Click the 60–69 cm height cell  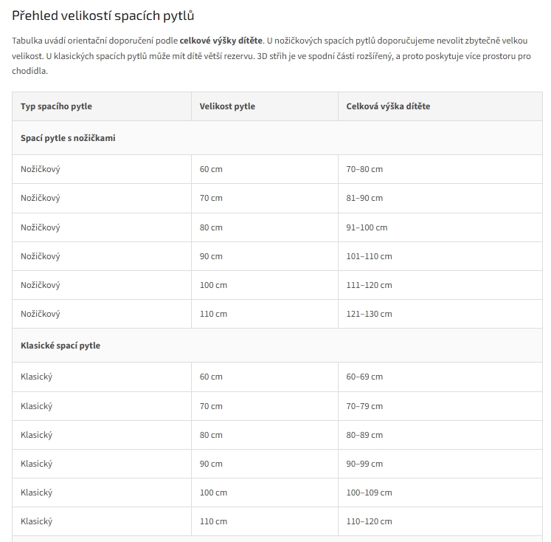(x=440, y=377)
